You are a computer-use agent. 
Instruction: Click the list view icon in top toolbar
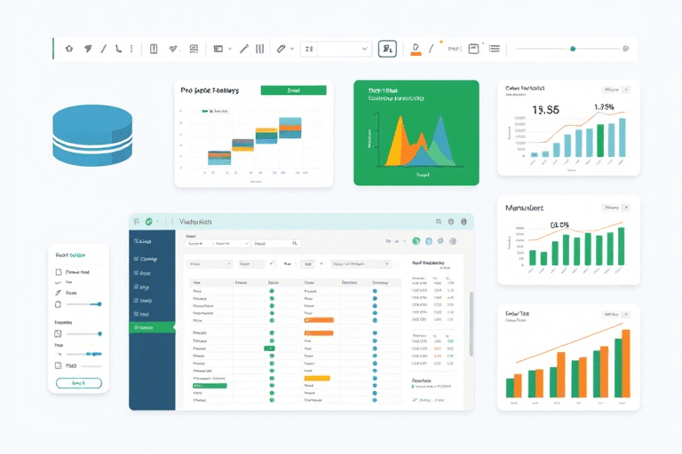(x=495, y=49)
